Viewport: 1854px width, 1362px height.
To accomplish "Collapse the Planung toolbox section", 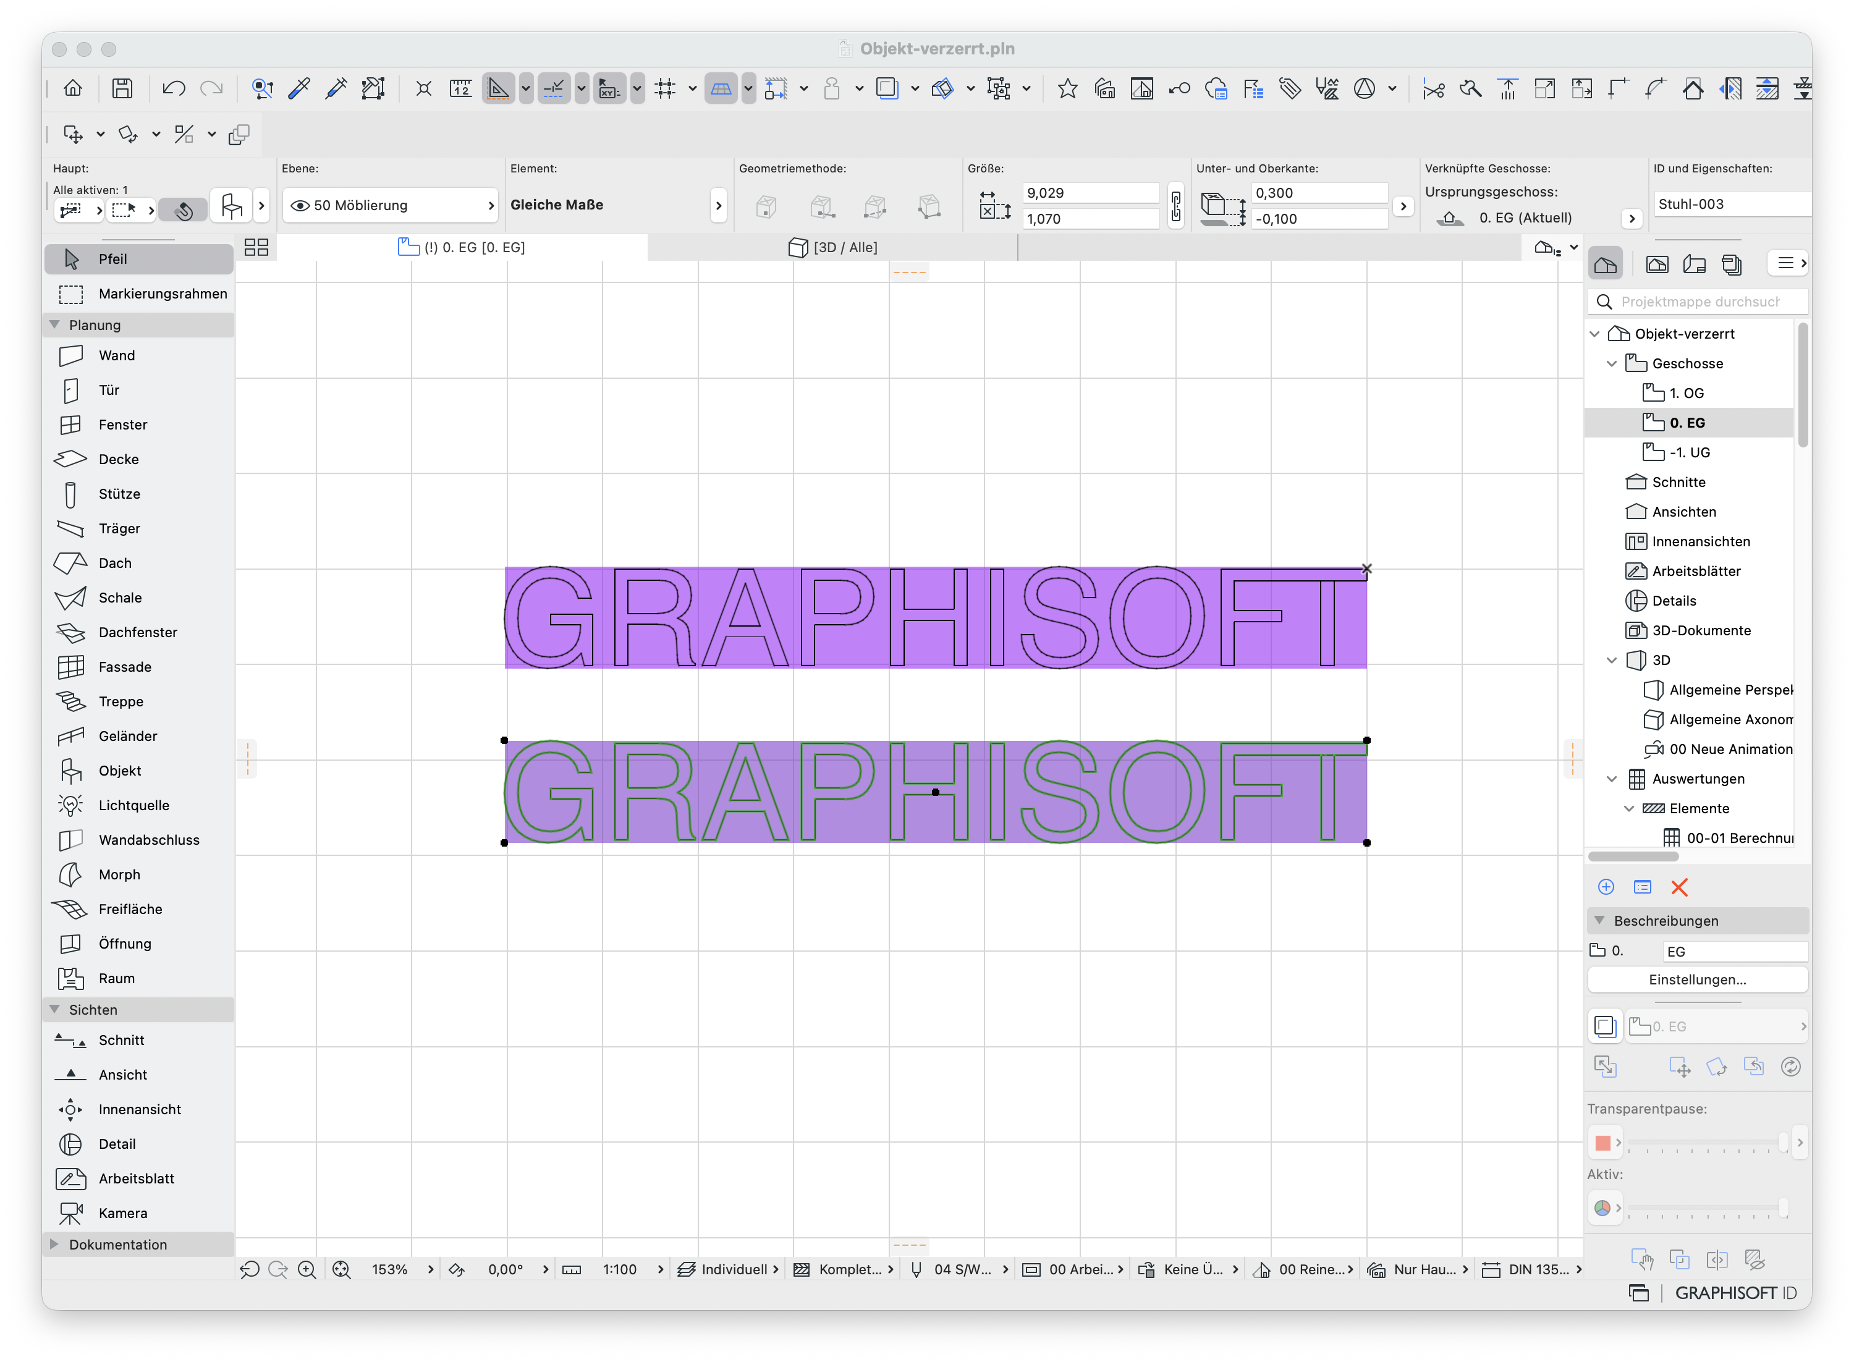I will (x=54, y=325).
